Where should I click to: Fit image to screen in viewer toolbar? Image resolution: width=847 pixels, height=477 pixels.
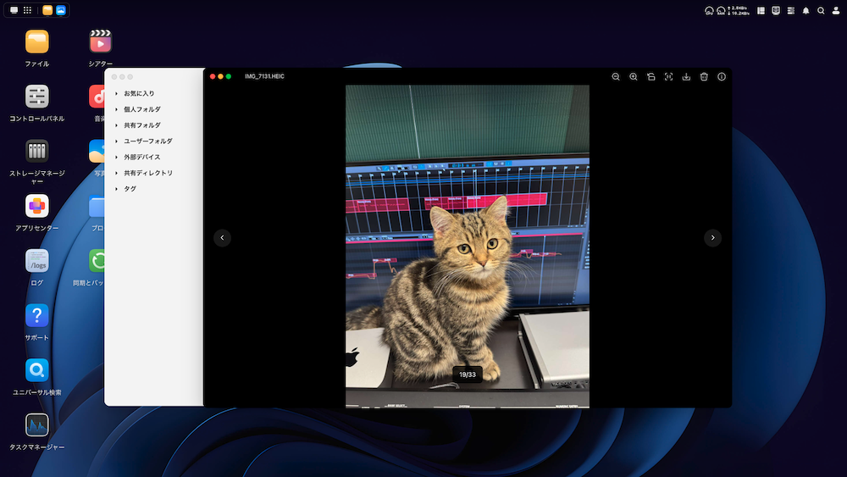point(668,76)
